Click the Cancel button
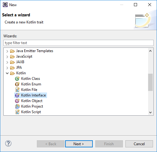 [139, 144]
